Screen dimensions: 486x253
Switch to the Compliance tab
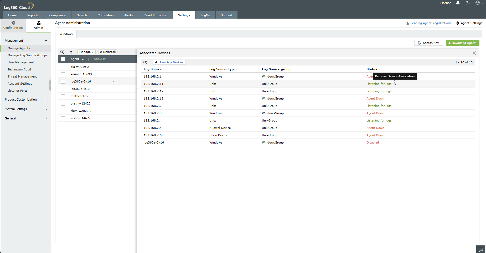click(x=58, y=15)
